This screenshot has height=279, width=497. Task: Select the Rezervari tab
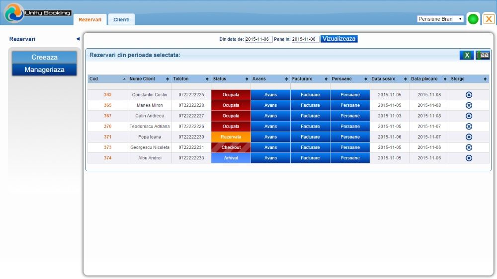point(90,20)
